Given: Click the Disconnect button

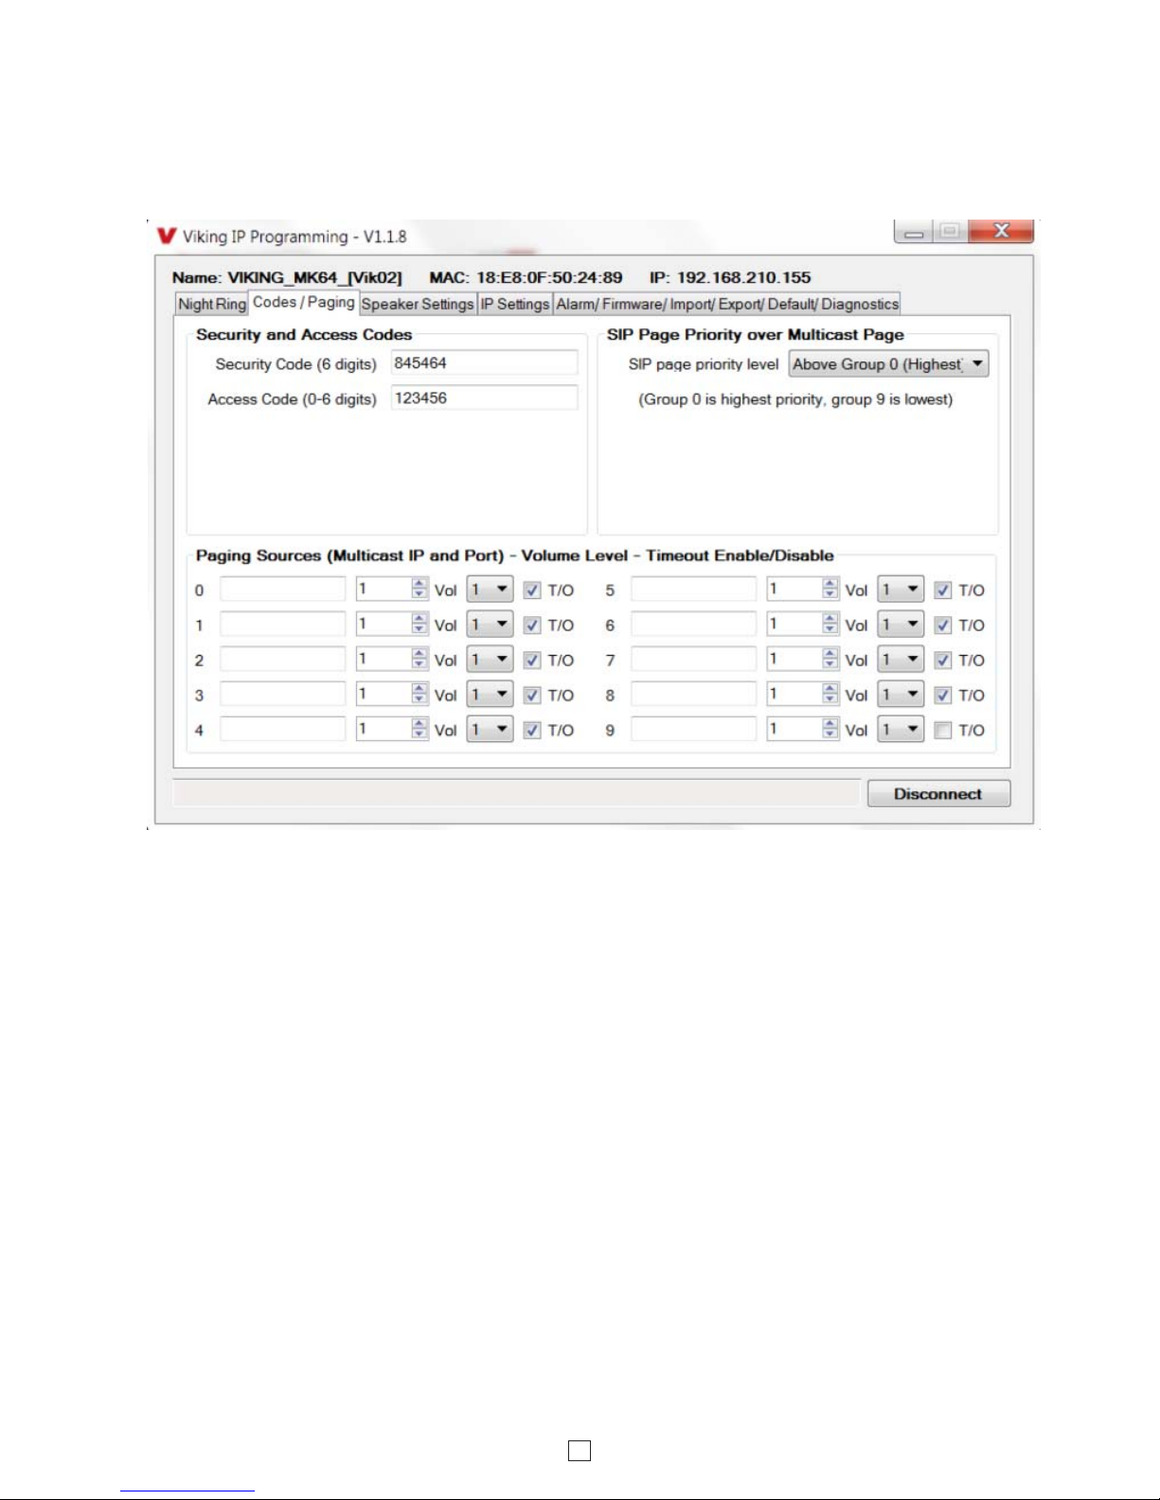Looking at the screenshot, I should point(938,794).
